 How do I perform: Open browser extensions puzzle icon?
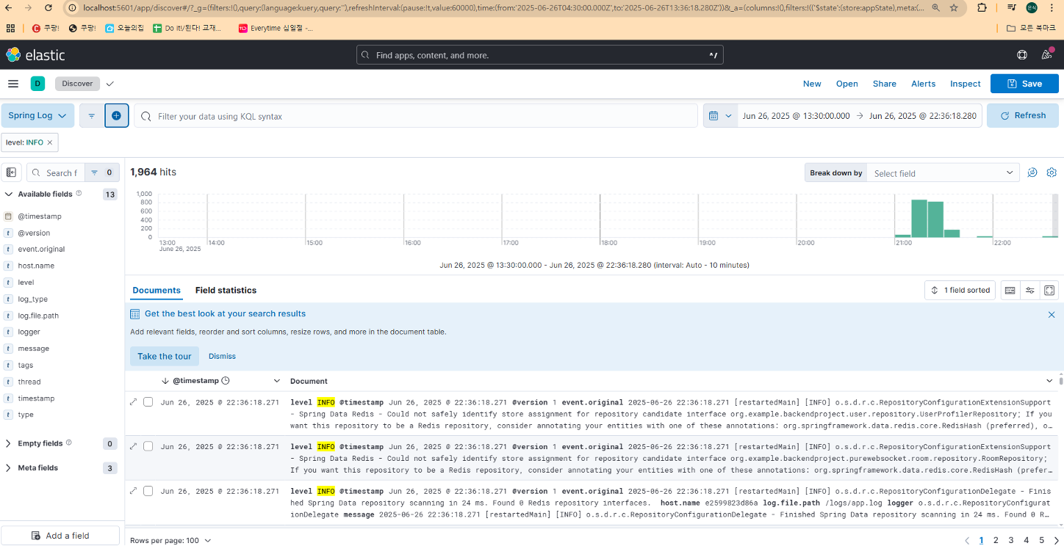tap(982, 7)
